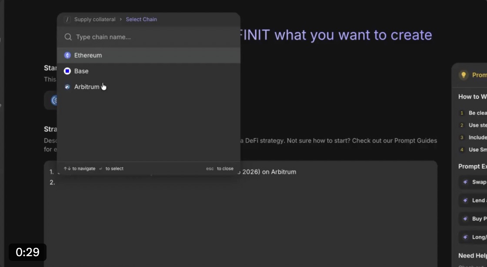
Task: Click the 'Prompt Guides' text link
Action: tap(416, 140)
